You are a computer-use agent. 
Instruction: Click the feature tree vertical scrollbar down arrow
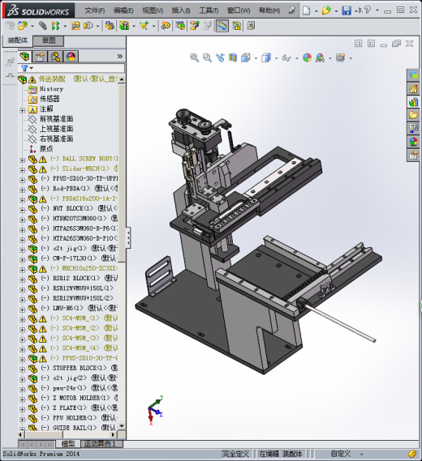coord(122,426)
